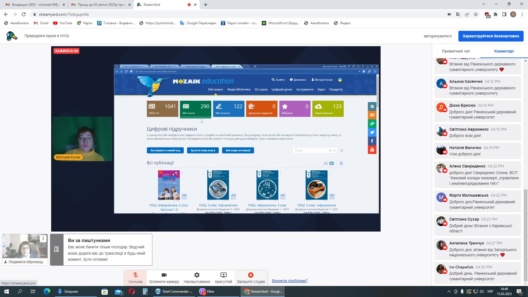This screenshot has height=297, width=528.
Task: Reload the StreamYard page
Action: (24, 14)
